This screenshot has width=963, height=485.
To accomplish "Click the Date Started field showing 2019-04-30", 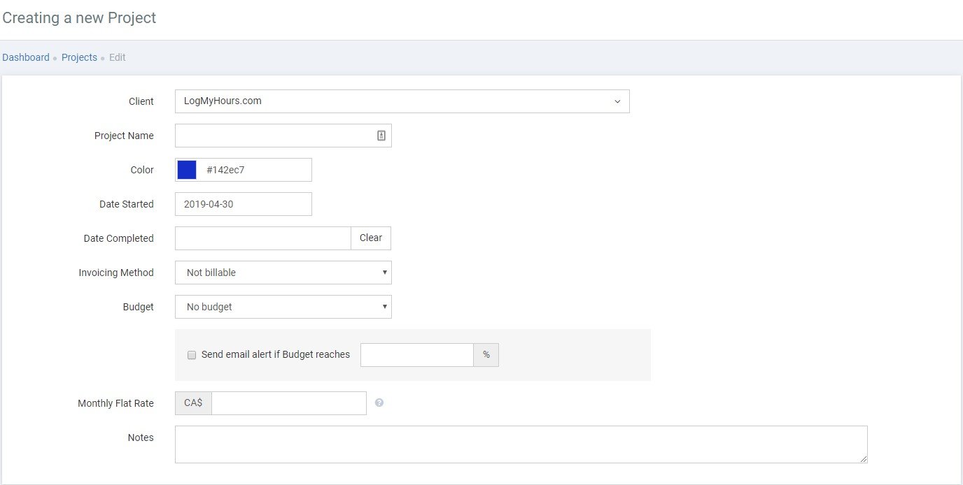I will coord(243,203).
